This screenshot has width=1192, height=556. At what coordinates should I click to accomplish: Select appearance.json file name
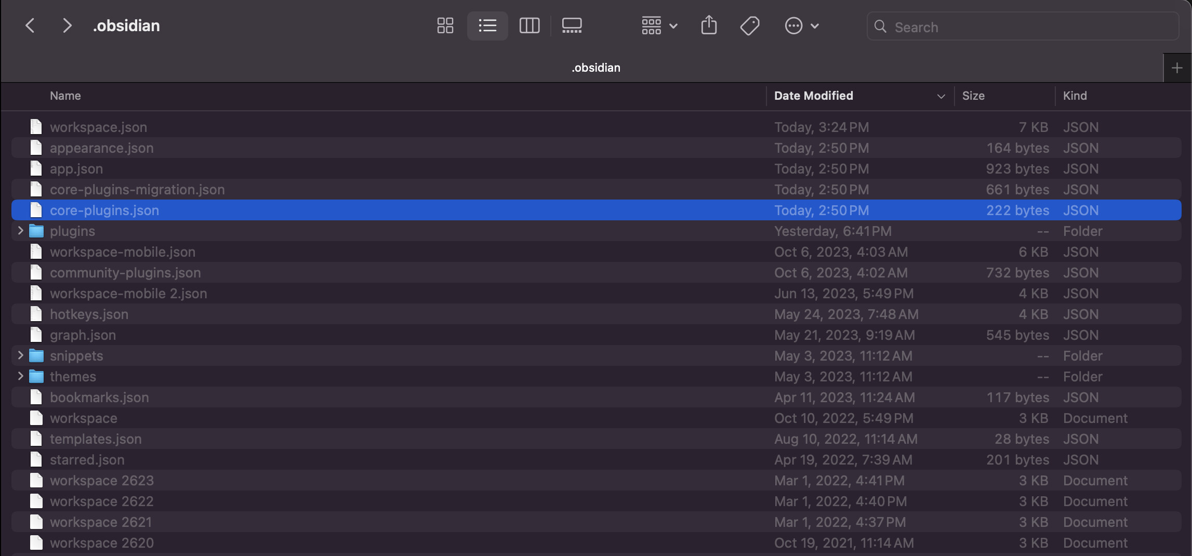coord(102,148)
